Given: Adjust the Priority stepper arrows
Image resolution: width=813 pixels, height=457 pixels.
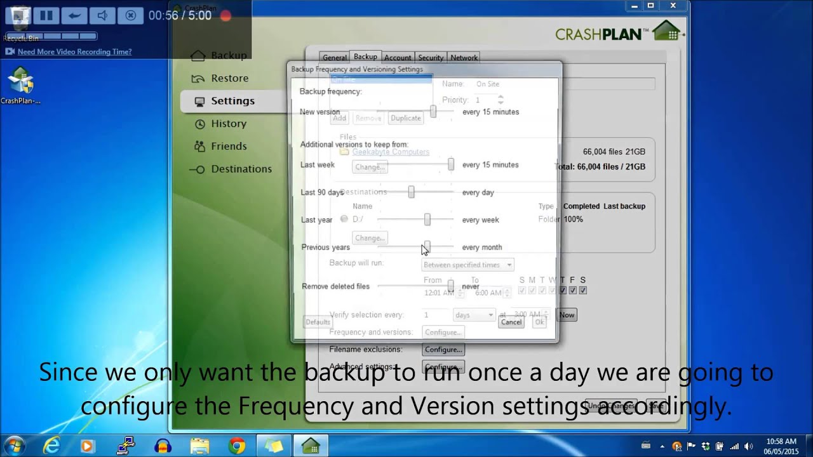Looking at the screenshot, I should (501, 100).
